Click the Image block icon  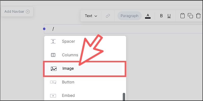pos(54,69)
